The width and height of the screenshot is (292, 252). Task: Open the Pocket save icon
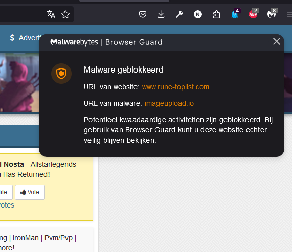coord(143,14)
